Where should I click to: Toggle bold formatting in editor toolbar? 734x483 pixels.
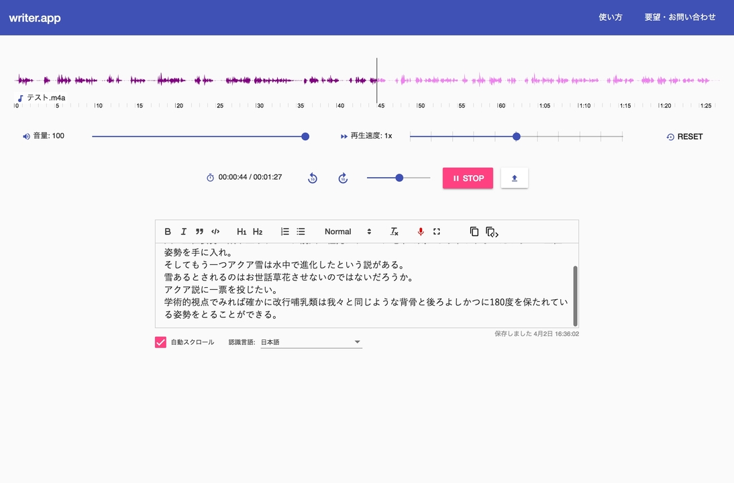[168, 231]
